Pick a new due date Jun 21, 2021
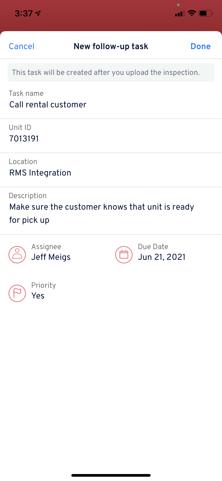 [x=162, y=257]
